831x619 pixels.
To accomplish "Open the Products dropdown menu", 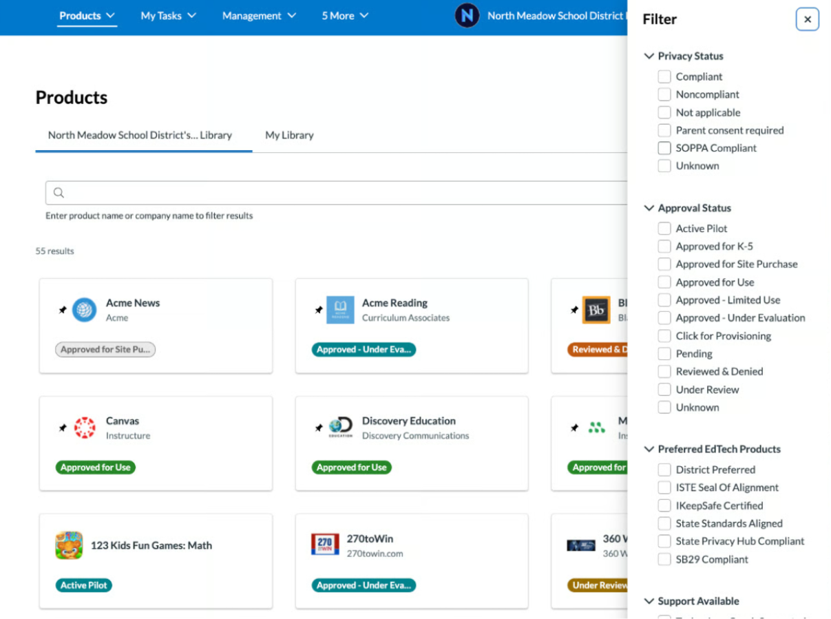I will (x=87, y=15).
